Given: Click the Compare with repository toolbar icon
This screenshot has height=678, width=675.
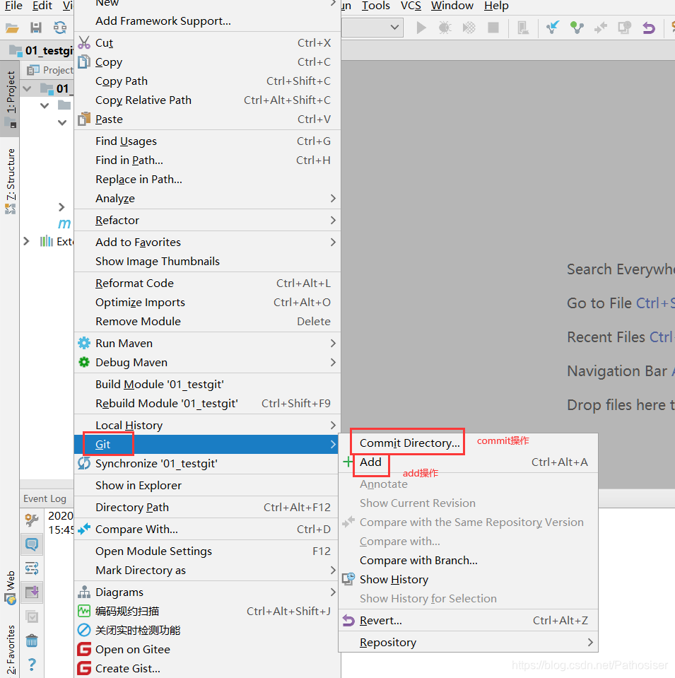Looking at the screenshot, I should tap(601, 28).
